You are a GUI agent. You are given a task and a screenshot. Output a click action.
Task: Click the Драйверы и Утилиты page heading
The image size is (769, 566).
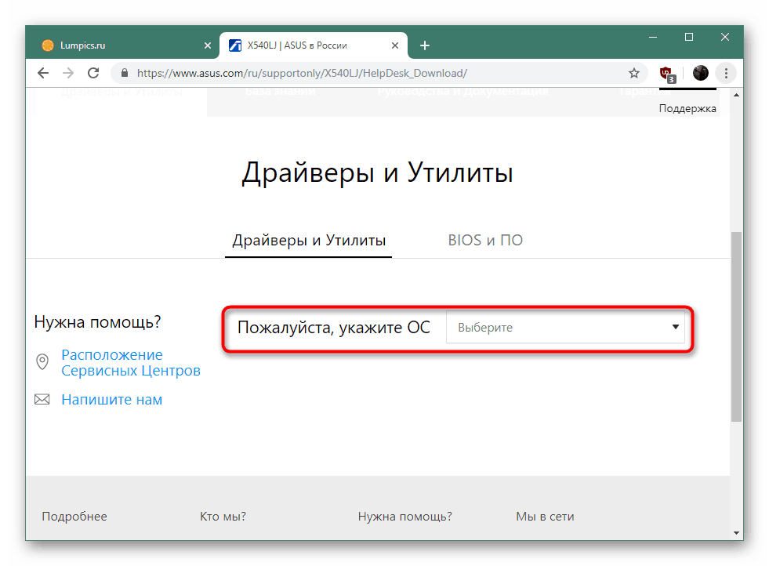(x=377, y=172)
